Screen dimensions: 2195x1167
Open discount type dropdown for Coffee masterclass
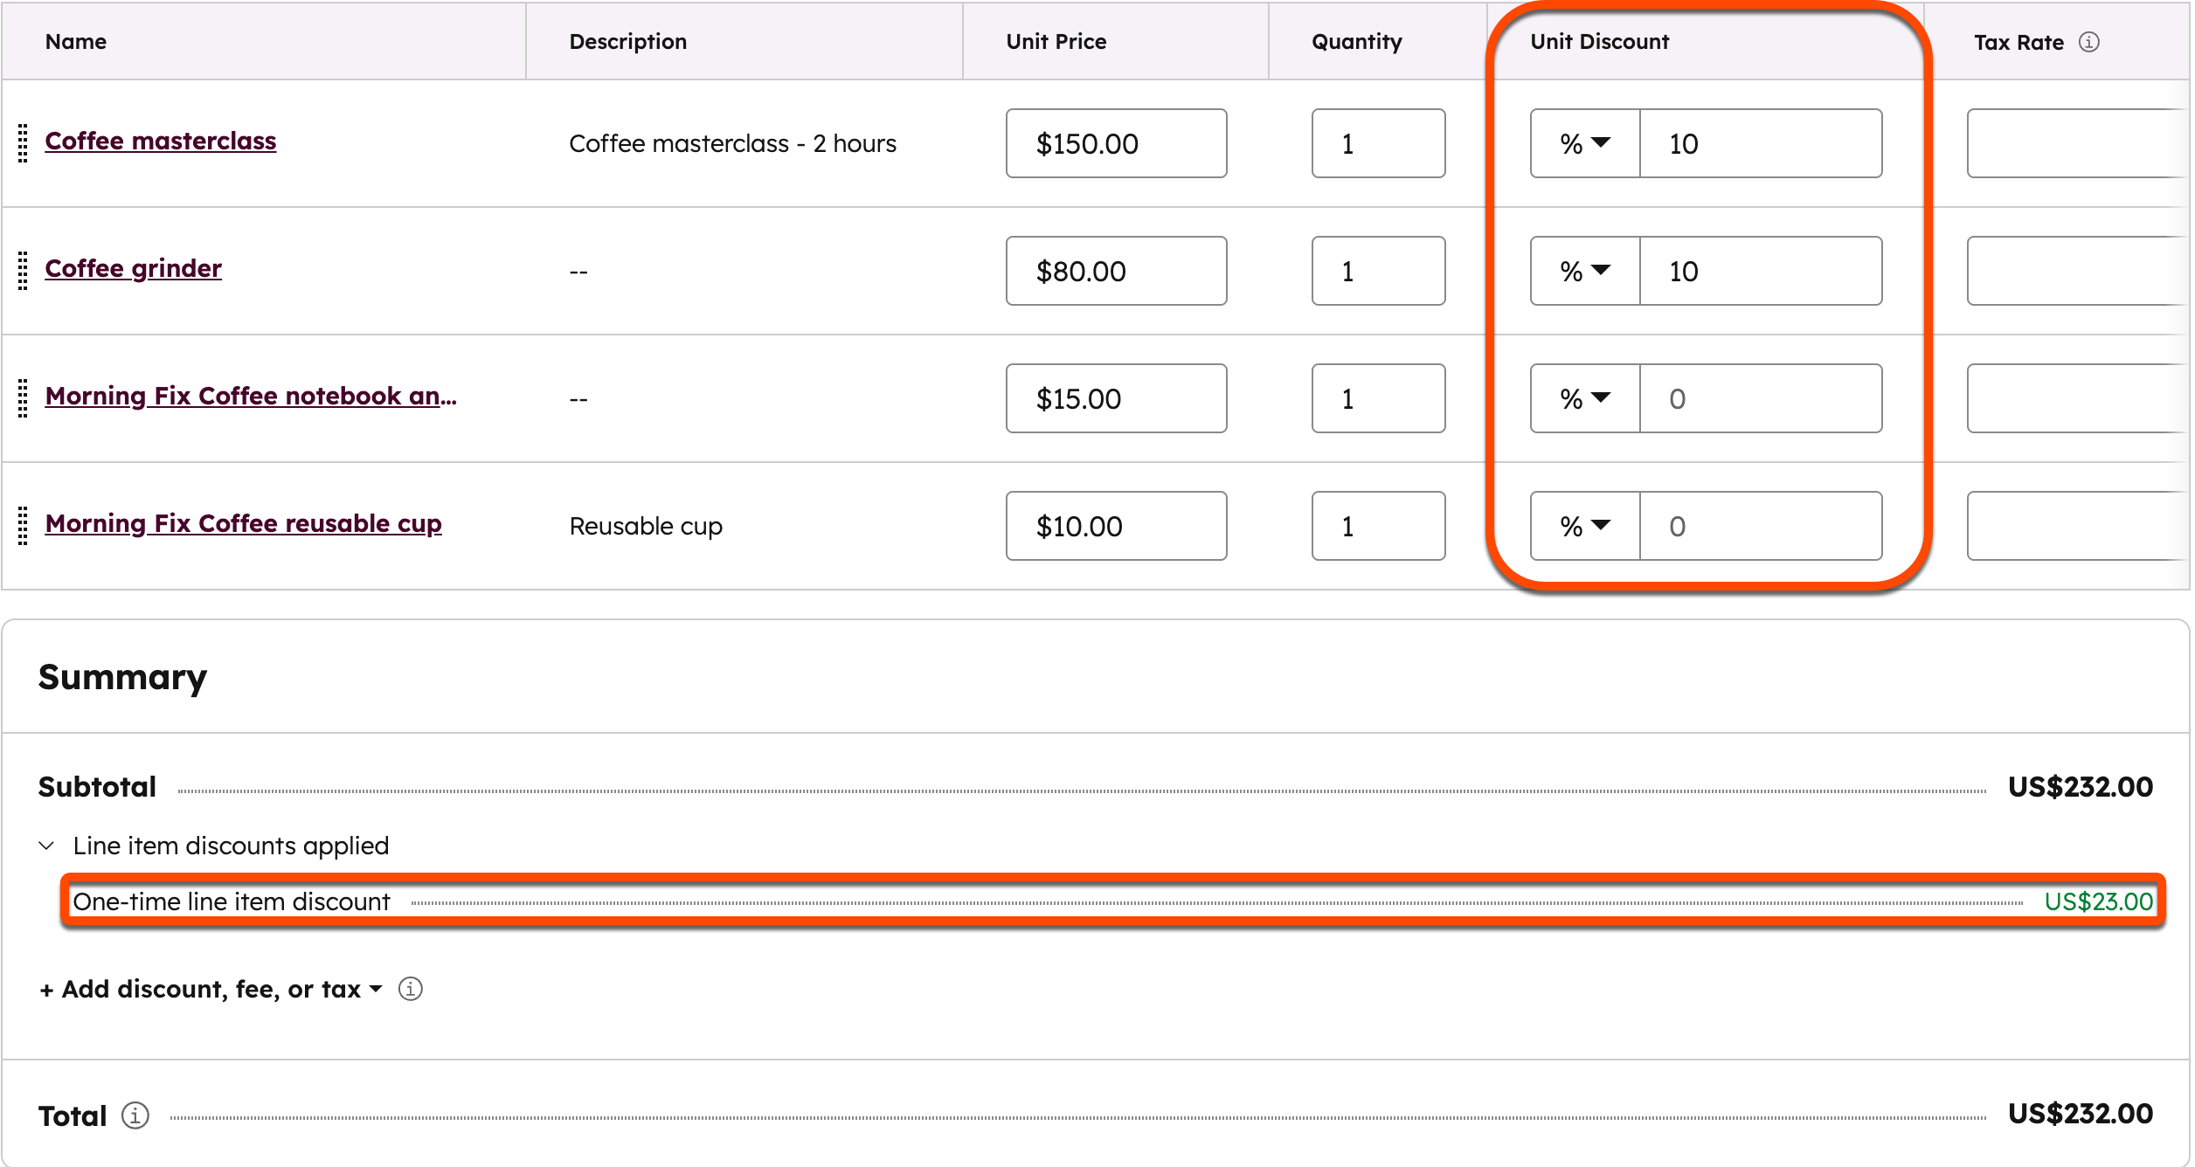click(1585, 143)
